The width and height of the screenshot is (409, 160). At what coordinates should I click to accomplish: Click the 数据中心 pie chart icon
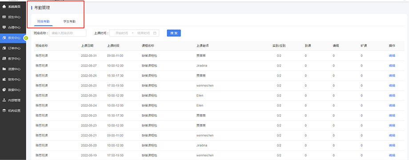point(4,90)
